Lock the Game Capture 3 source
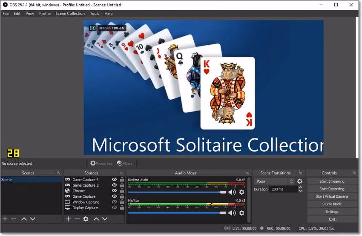Screen dimensions: 362x236 [122, 179]
